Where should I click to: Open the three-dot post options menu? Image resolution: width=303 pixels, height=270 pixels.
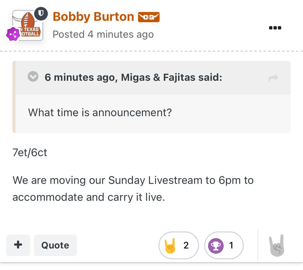[x=275, y=28]
